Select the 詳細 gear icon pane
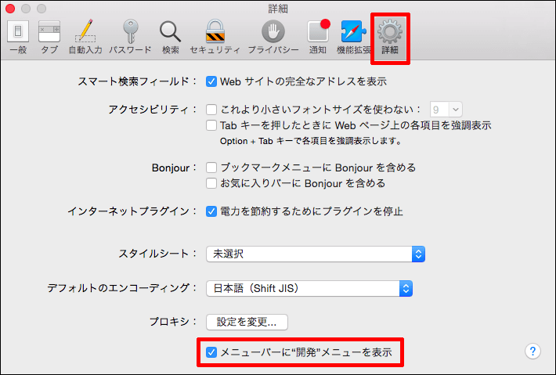The height and width of the screenshot is (375, 556). coord(390,37)
